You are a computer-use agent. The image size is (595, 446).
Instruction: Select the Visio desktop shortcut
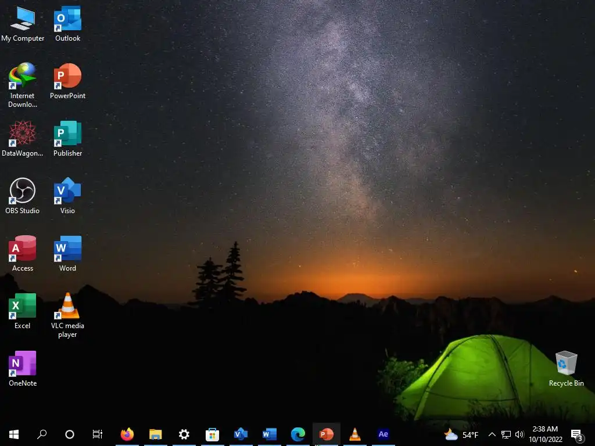pyautogui.click(x=67, y=196)
